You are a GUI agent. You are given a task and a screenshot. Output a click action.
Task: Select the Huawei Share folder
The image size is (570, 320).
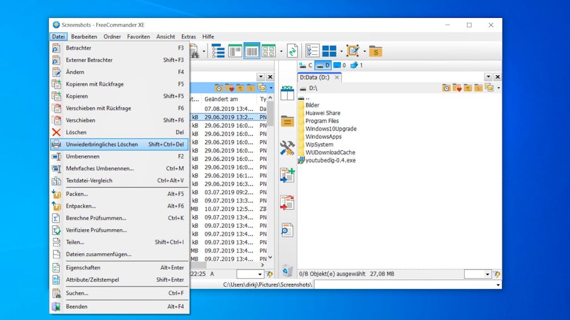click(x=323, y=113)
